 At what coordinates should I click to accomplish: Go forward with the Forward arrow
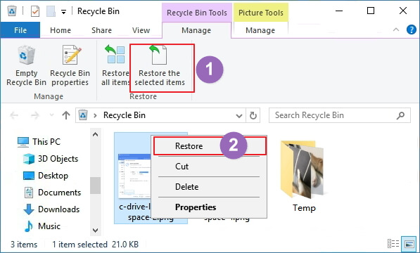34,115
